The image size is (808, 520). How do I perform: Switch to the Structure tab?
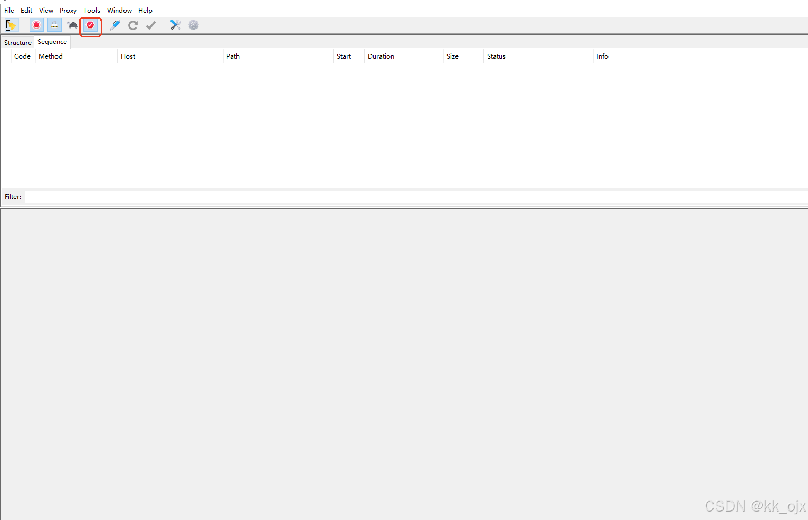coord(18,42)
